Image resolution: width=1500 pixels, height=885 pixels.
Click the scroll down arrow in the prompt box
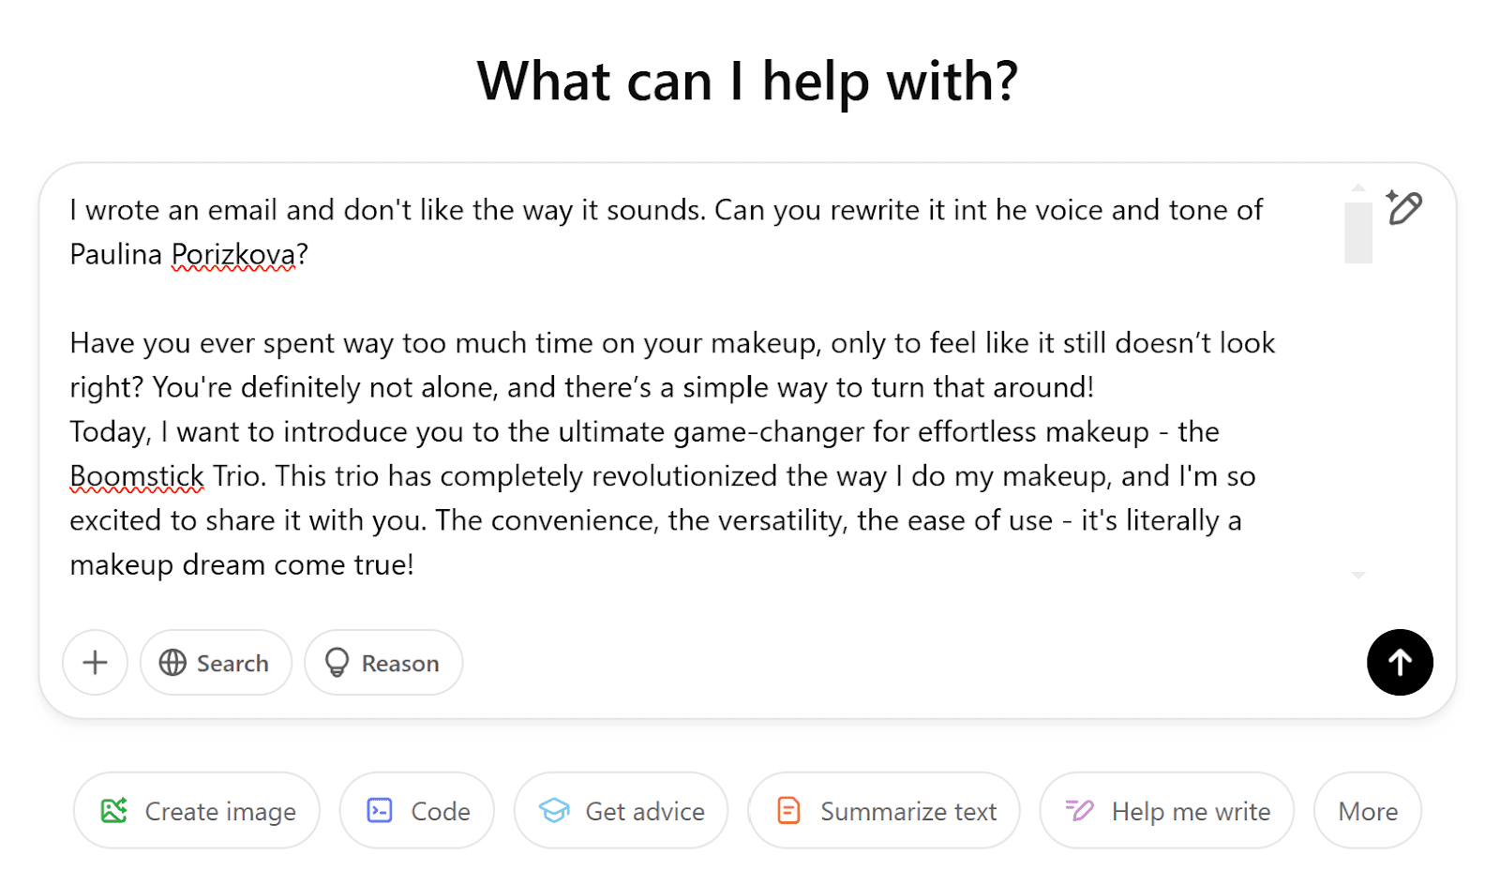click(x=1358, y=575)
